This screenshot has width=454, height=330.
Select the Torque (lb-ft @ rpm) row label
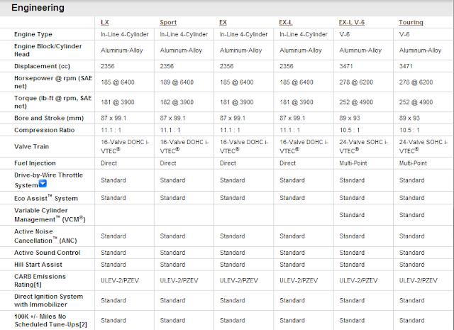(x=53, y=102)
